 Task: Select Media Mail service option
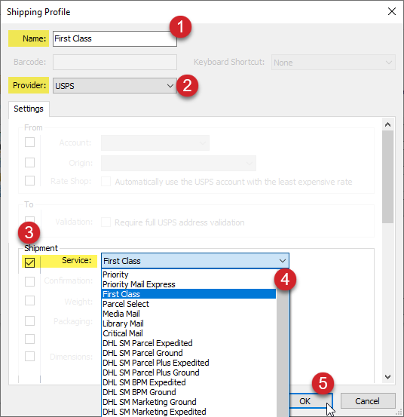tap(121, 314)
